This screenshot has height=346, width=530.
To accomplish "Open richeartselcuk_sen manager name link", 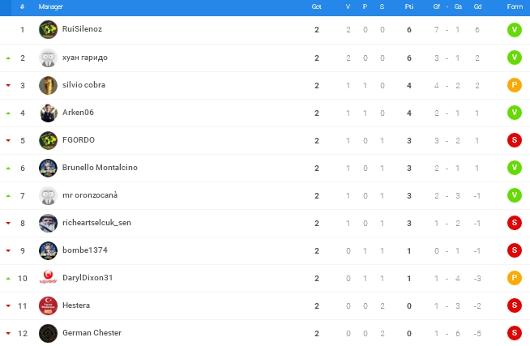I will [96, 223].
